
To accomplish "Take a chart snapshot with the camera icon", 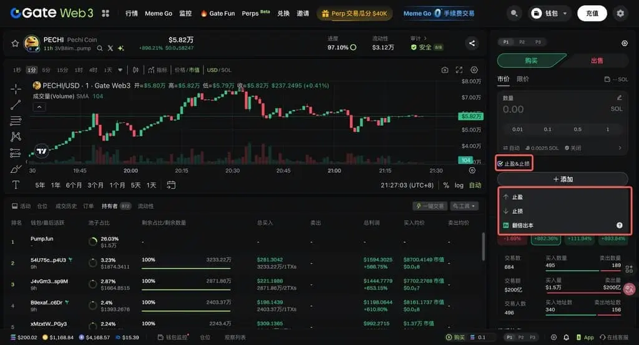I will tap(444, 70).
